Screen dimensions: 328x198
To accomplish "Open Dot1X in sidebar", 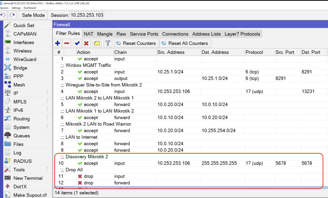I will click(20, 187).
